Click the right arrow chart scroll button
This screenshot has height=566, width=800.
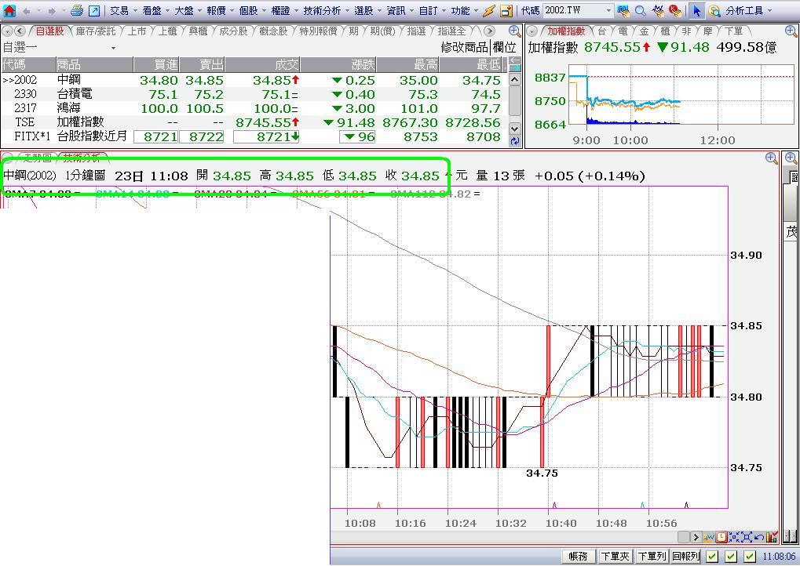pos(696,537)
